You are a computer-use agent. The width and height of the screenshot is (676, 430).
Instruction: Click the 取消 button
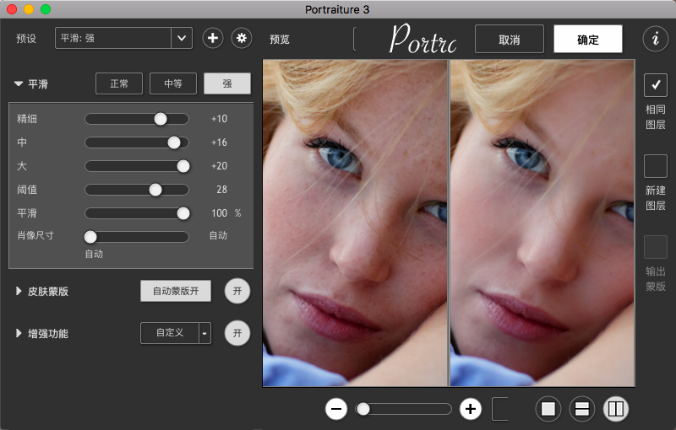(x=509, y=40)
